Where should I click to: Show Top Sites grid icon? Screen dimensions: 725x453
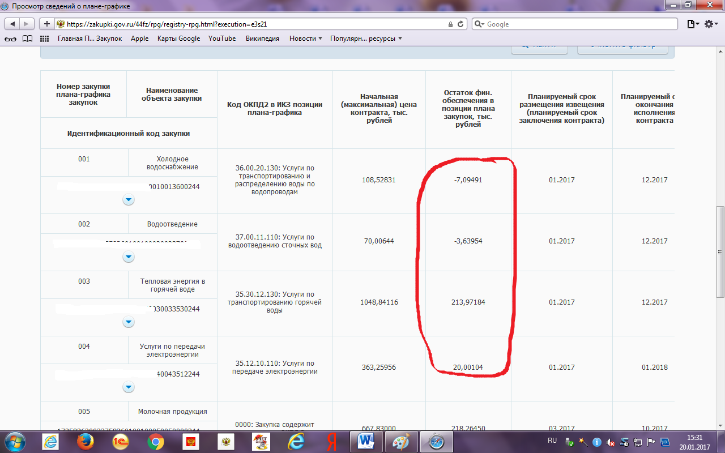pos(45,39)
